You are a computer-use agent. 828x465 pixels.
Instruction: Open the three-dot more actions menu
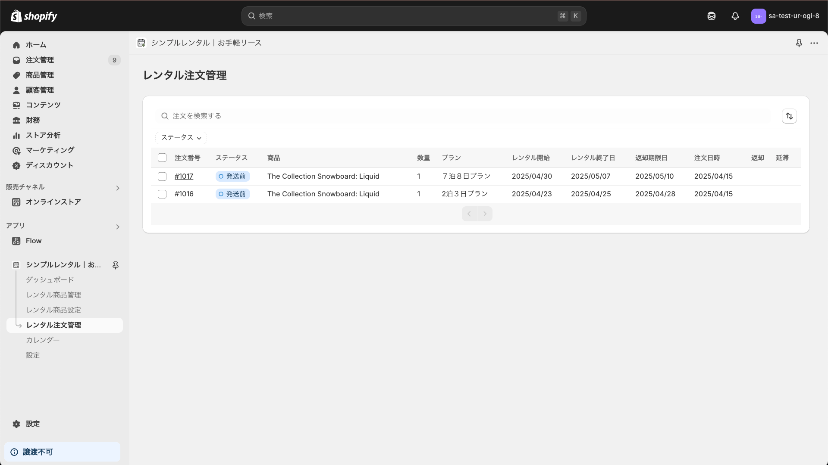(814, 43)
